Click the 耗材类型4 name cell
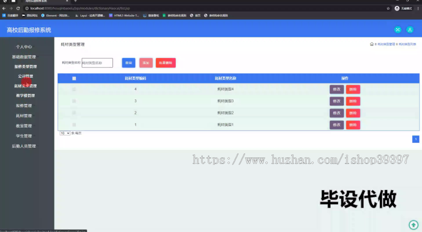This screenshot has height=232, width=422. tap(226, 89)
